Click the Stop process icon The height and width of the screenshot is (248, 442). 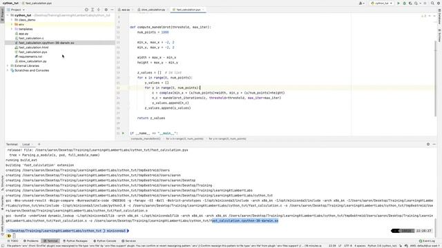(425, 3)
